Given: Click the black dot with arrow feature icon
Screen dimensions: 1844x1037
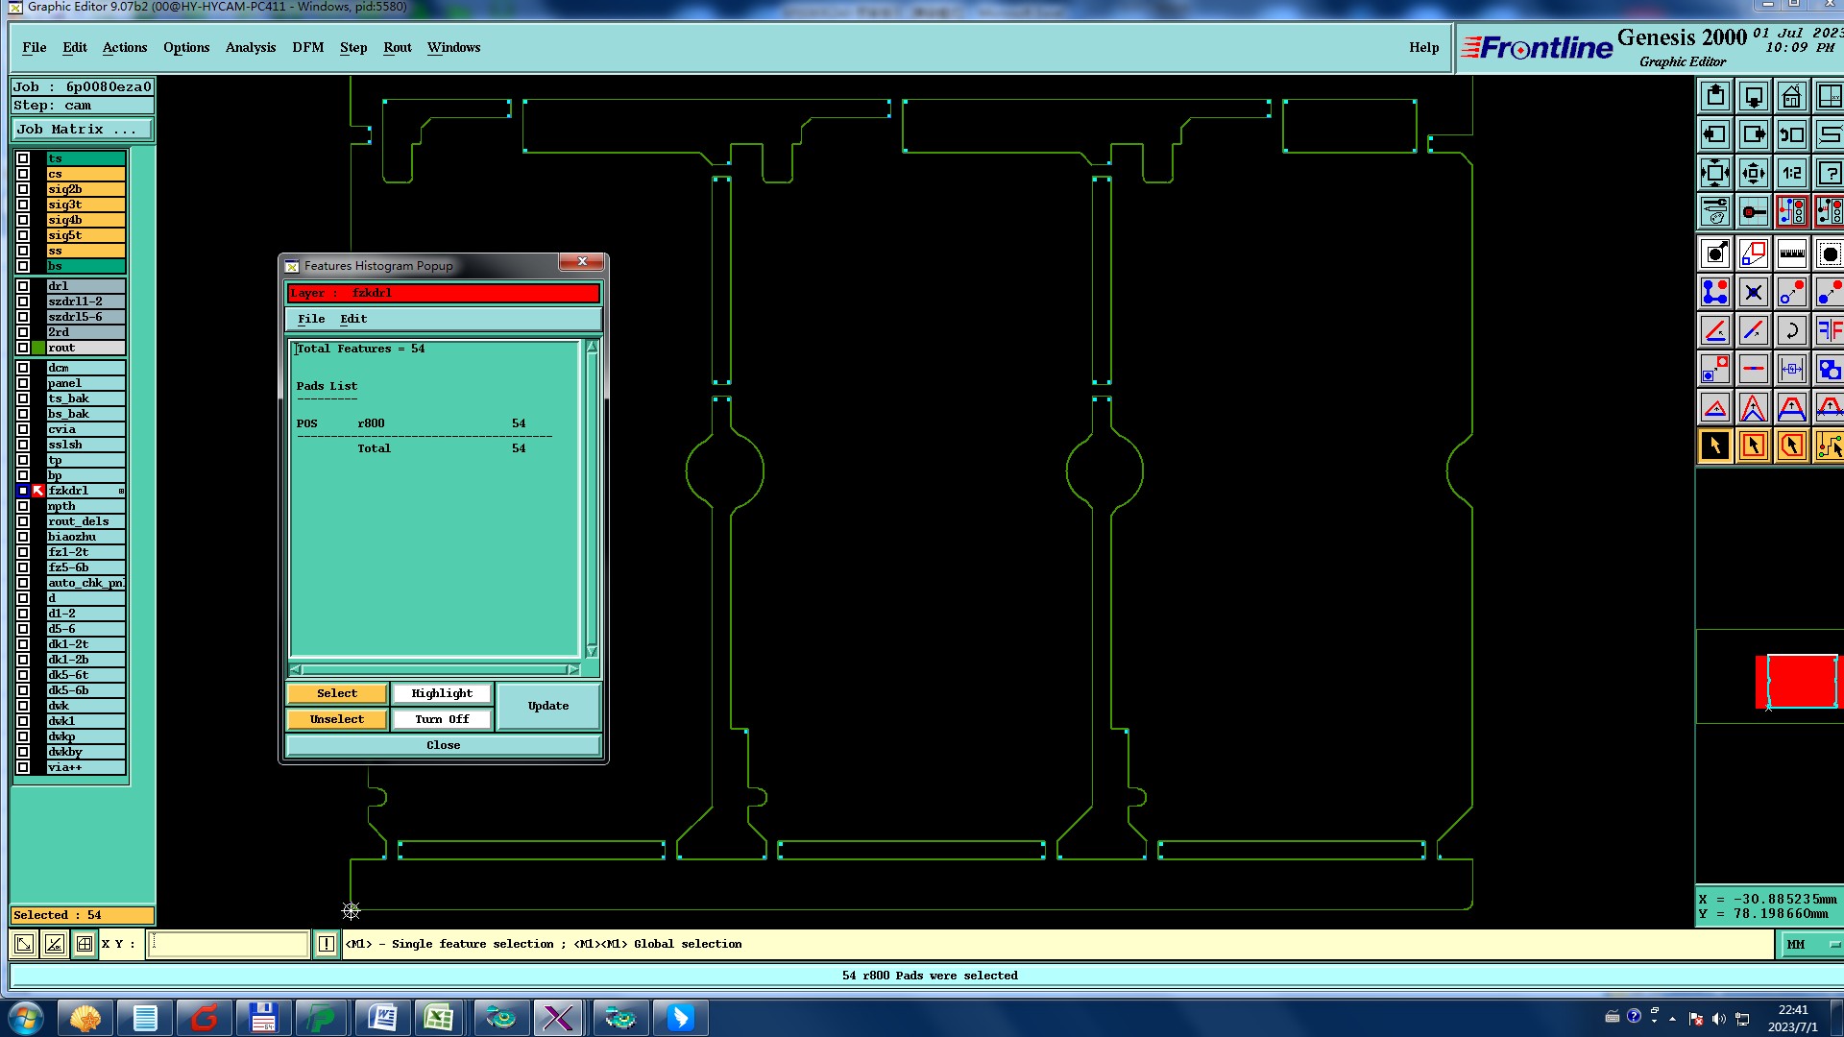Looking at the screenshot, I should 1715,254.
